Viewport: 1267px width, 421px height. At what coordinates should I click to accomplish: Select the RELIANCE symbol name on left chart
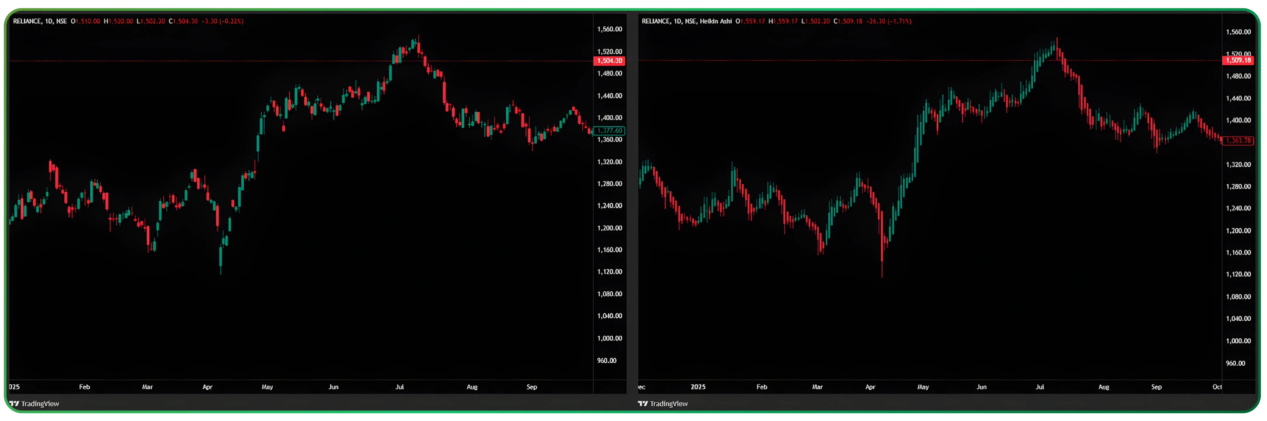[x=27, y=21]
